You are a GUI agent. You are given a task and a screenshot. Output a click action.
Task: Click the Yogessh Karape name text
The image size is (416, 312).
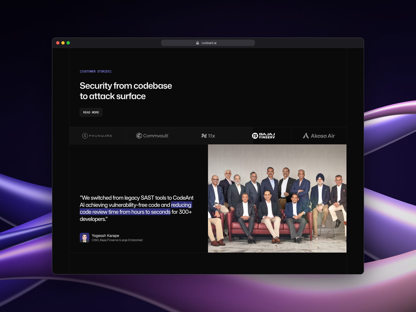pyautogui.click(x=105, y=236)
